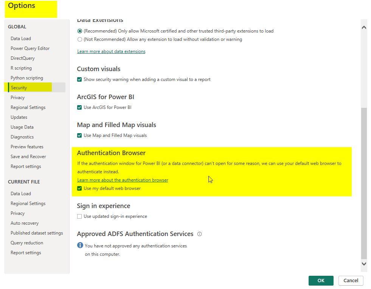Click the Approved ADFS Authentication Services heading
This screenshot has width=371, height=289.
[135, 234]
